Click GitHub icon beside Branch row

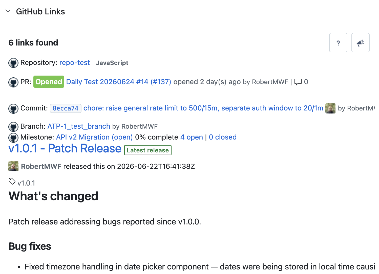13,127
